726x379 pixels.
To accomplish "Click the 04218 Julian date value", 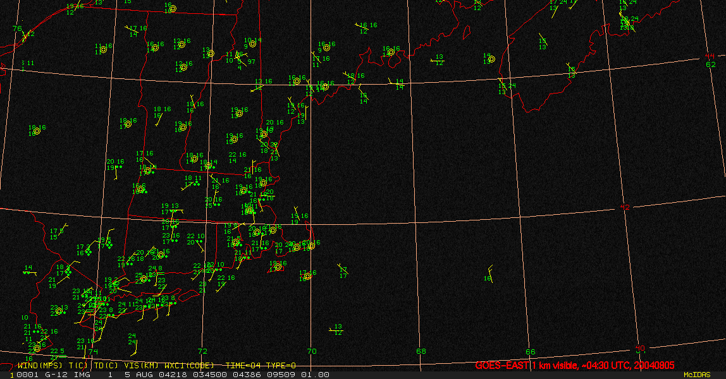I will 172,375.
